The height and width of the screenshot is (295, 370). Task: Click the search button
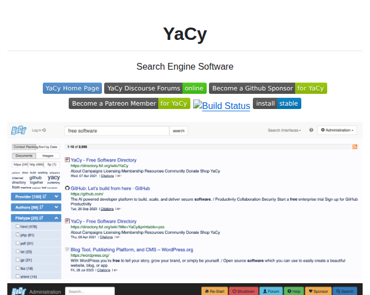tap(179, 131)
